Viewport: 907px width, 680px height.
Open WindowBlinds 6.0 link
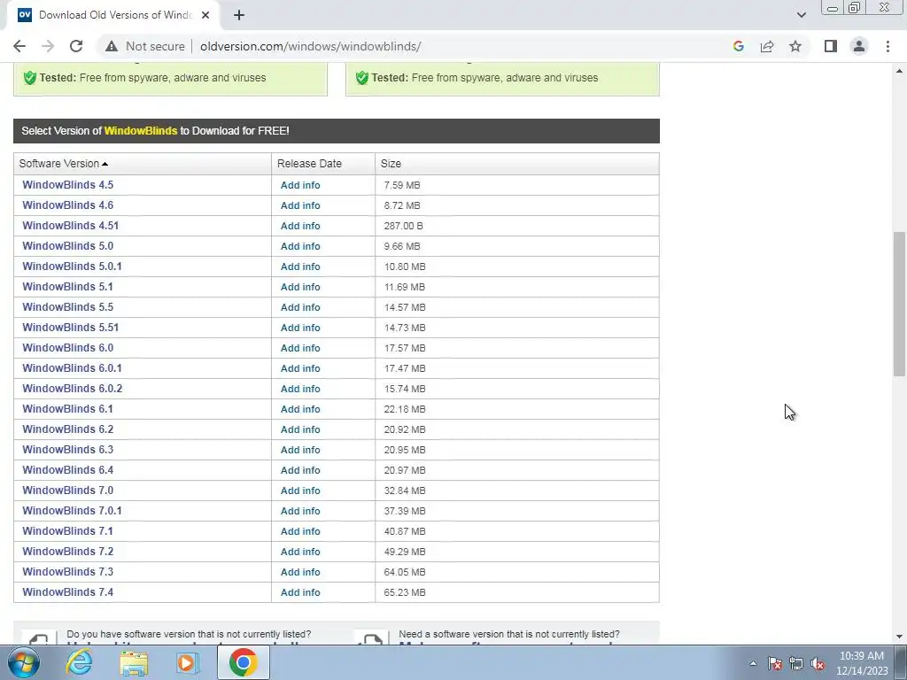point(67,347)
